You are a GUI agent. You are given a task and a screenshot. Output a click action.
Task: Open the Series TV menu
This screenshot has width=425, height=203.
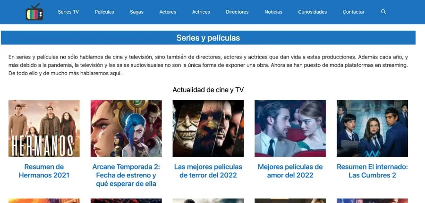pyautogui.click(x=68, y=12)
